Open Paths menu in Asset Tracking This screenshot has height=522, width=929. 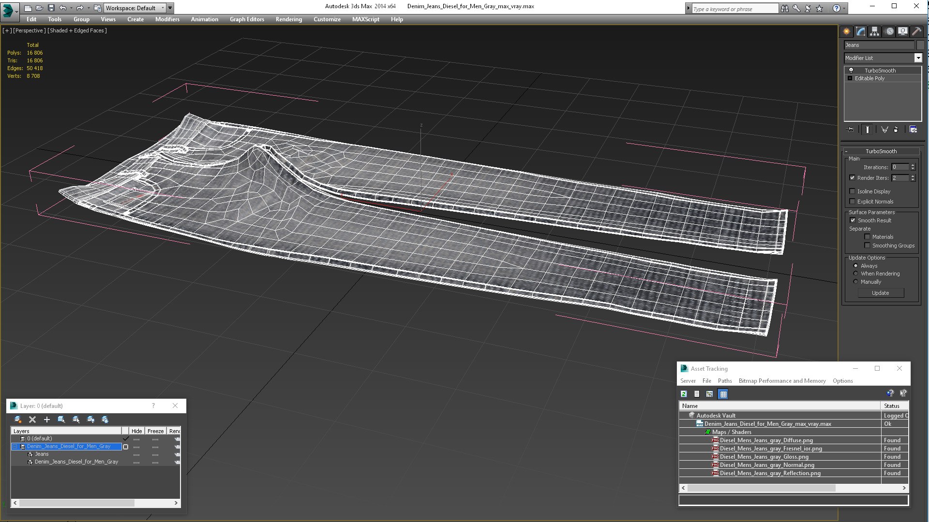coord(724,381)
